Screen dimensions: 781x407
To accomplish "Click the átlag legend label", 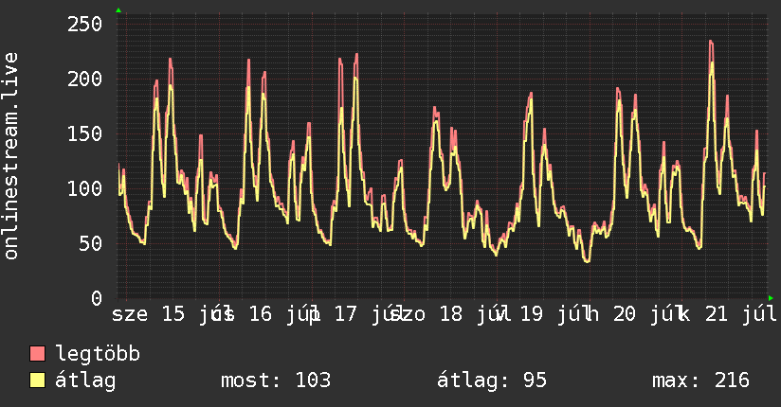I will click(x=85, y=380).
